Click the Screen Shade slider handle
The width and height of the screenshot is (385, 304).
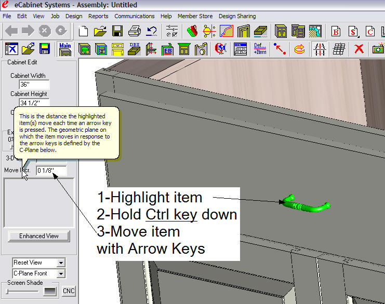[8, 292]
